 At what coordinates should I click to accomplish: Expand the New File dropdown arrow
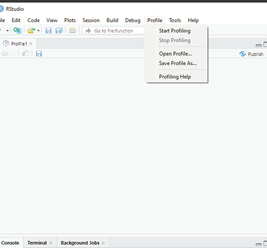click(8, 31)
